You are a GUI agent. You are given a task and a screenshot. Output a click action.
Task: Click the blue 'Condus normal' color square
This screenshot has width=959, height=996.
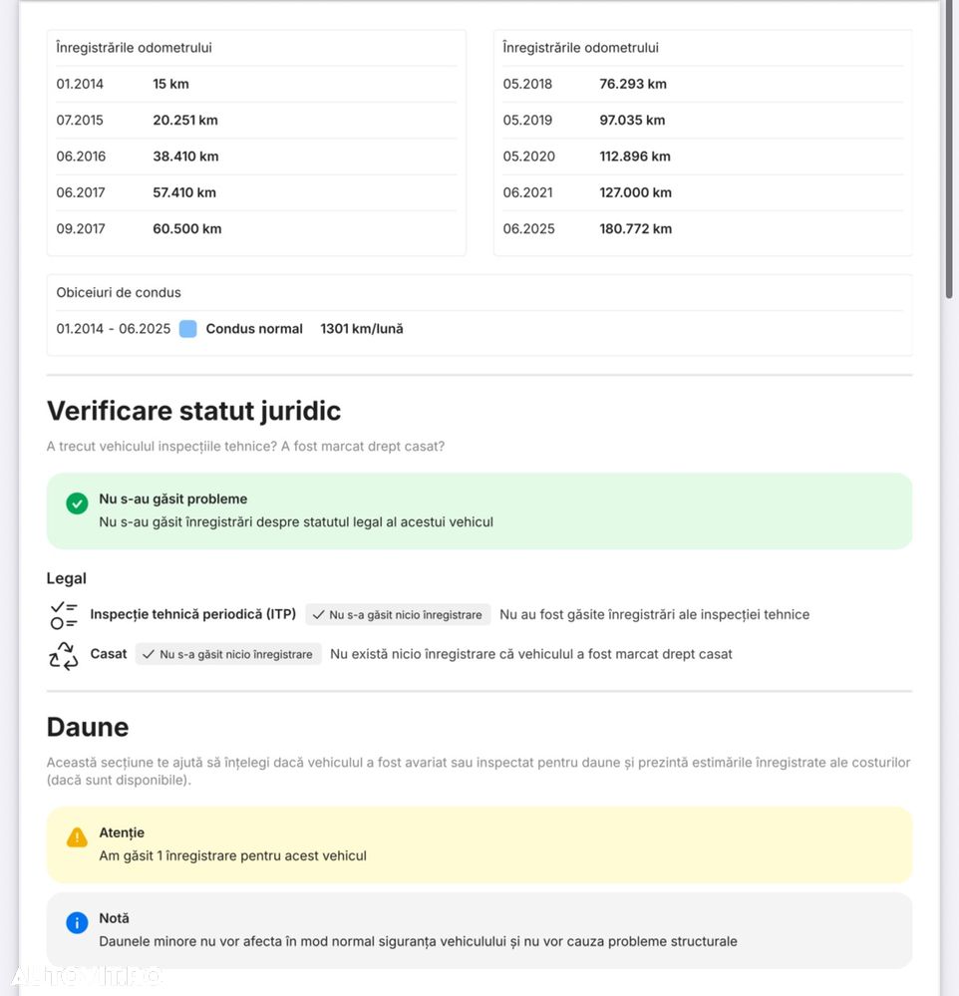point(187,329)
